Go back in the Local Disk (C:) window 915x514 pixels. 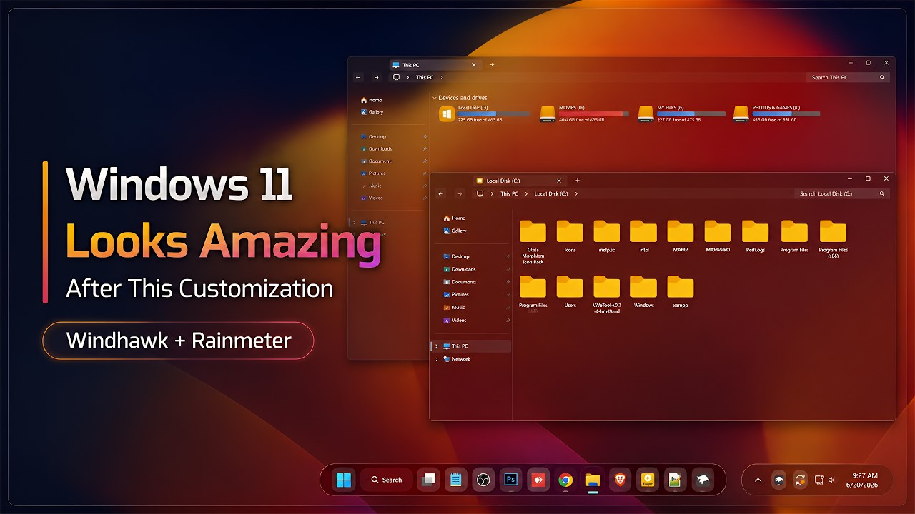coord(441,193)
